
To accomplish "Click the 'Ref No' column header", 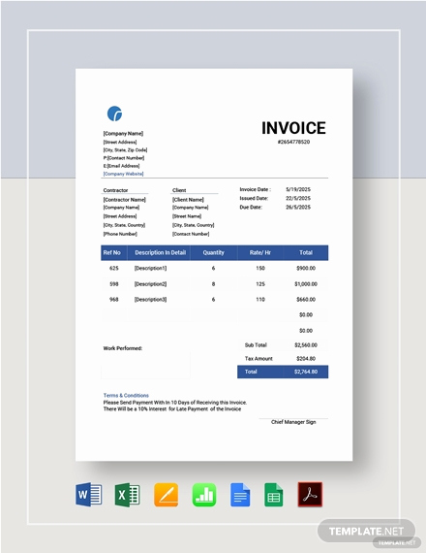I will coord(114,253).
